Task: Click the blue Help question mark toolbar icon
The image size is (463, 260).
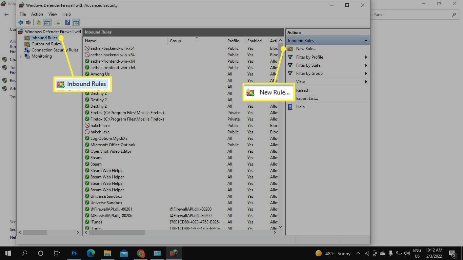Action: 67,23
